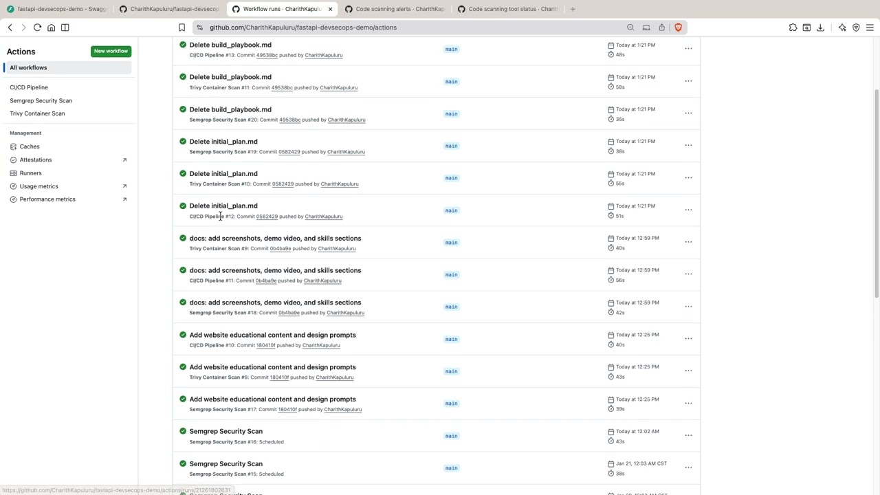Open options menu for Semgrep Security Scan #18
Image resolution: width=880 pixels, height=495 pixels.
point(688,307)
